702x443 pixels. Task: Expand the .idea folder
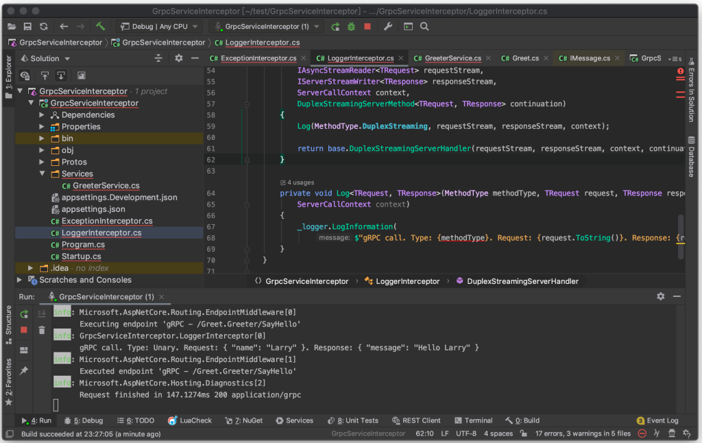pyautogui.click(x=30, y=268)
